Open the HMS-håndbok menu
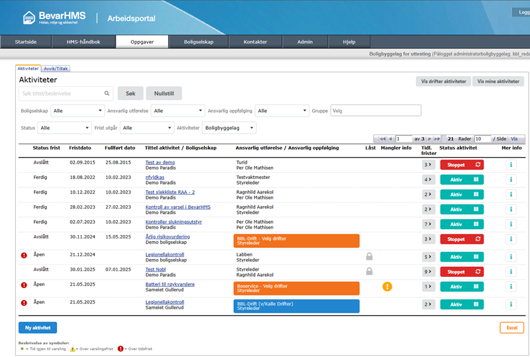530x357 pixels. 83,42
